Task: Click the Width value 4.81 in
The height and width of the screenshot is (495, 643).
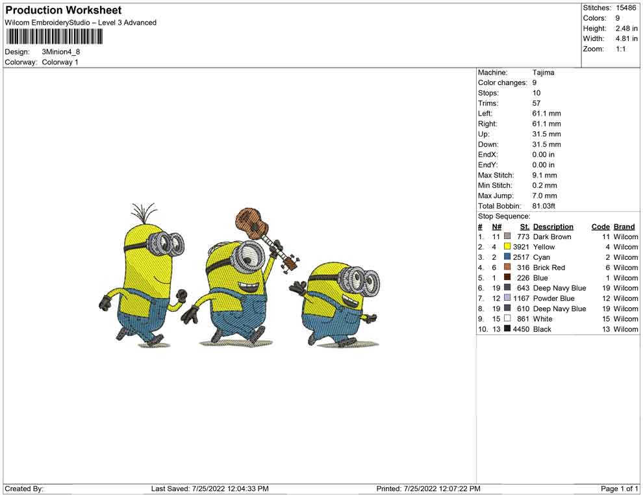Action: pyautogui.click(x=626, y=38)
